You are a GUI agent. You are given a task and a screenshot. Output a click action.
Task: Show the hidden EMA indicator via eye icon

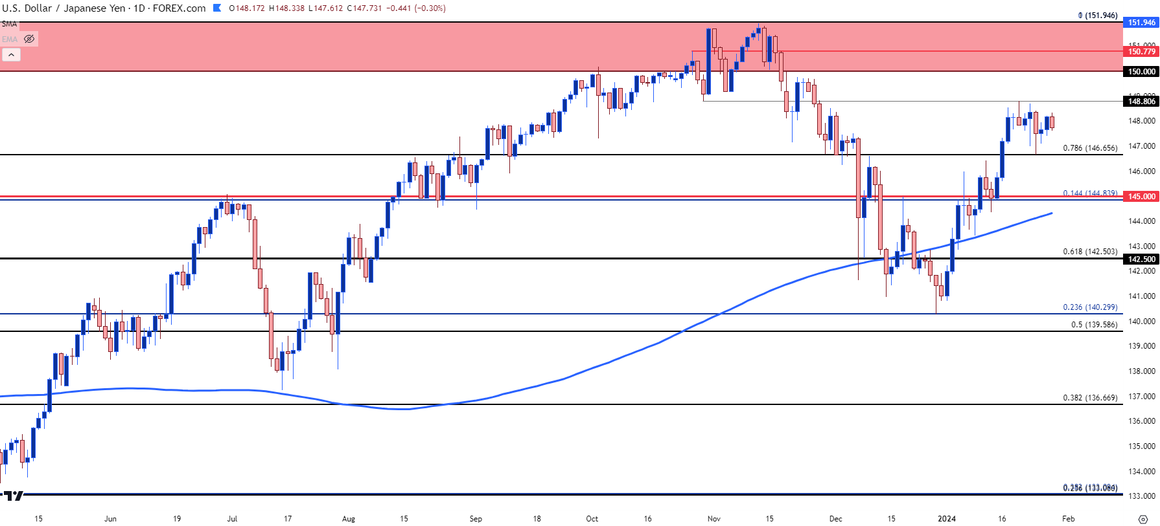coord(29,39)
